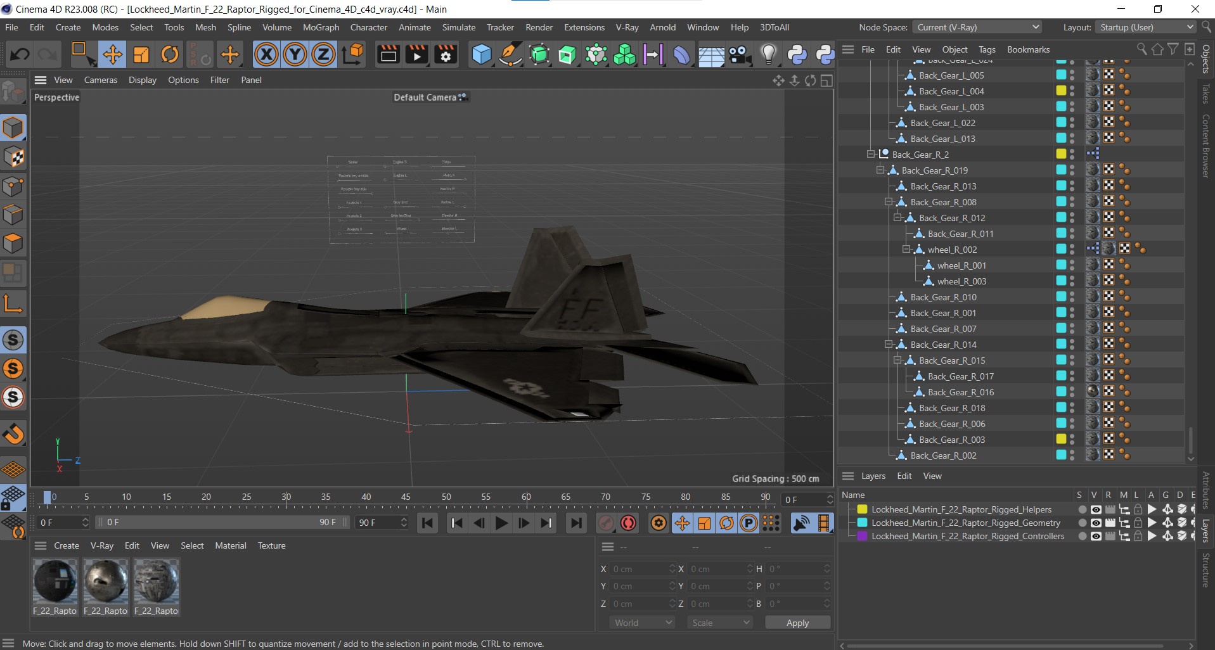Click the Render View clapperboard icon
Viewport: 1215px width, 650px height.
(388, 54)
